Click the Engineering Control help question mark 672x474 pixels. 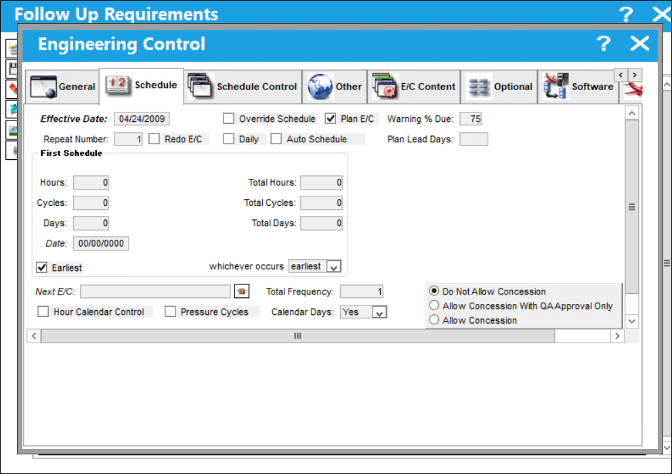604,44
